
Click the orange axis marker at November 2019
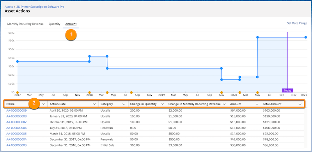(x=222, y=93)
